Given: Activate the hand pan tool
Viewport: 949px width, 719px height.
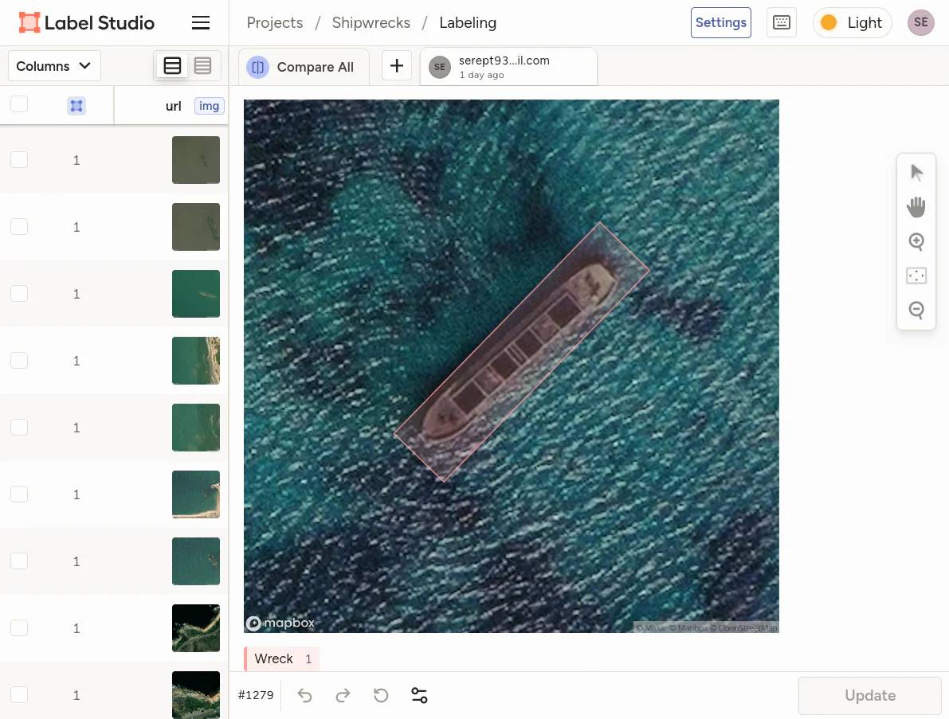Looking at the screenshot, I should pyautogui.click(x=916, y=207).
